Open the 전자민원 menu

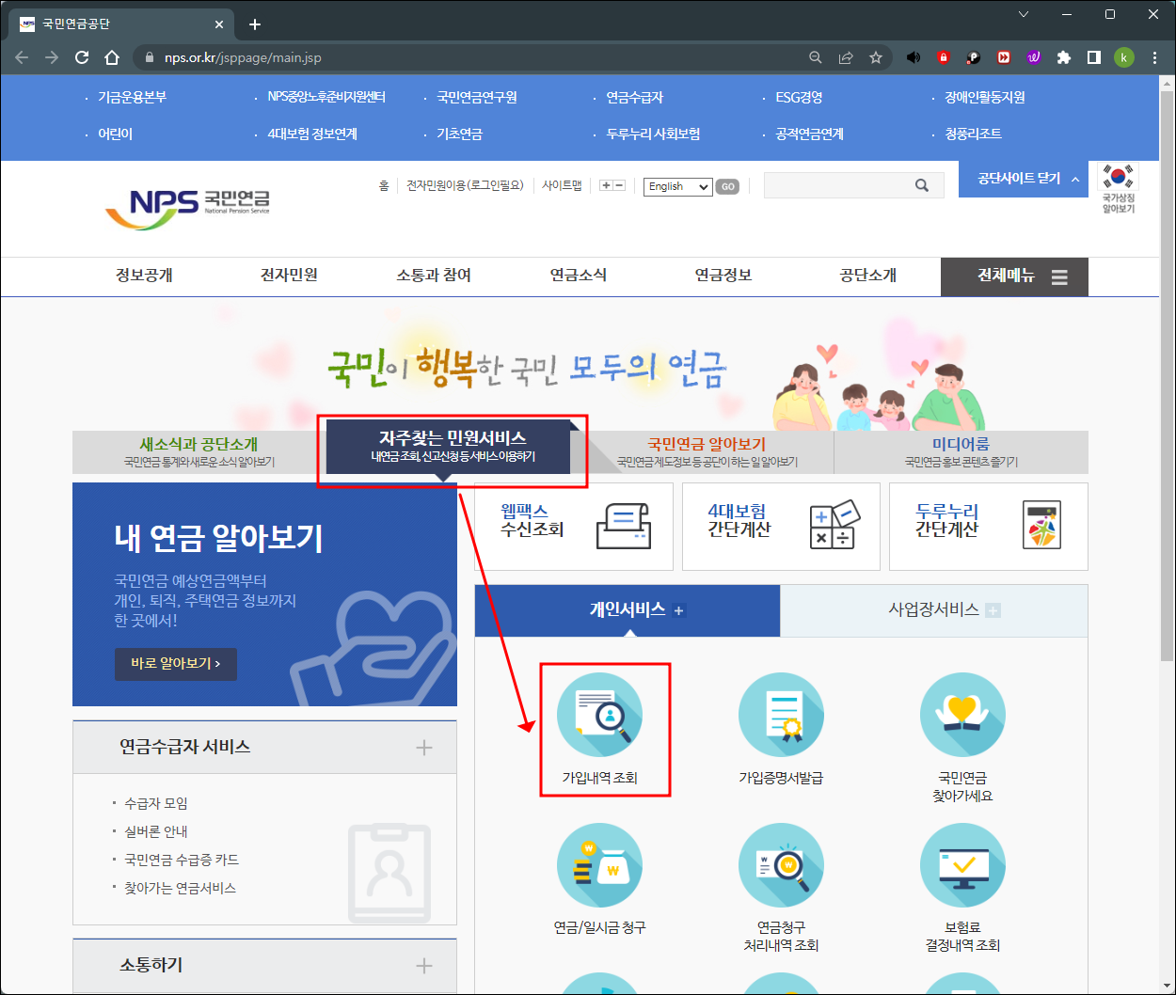pyautogui.click(x=288, y=276)
